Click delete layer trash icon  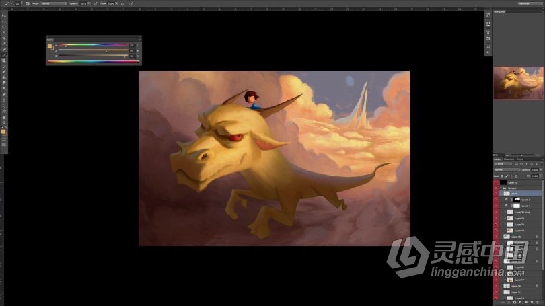click(538, 303)
